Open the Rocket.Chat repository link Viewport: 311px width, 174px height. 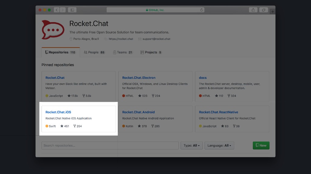click(x=55, y=78)
